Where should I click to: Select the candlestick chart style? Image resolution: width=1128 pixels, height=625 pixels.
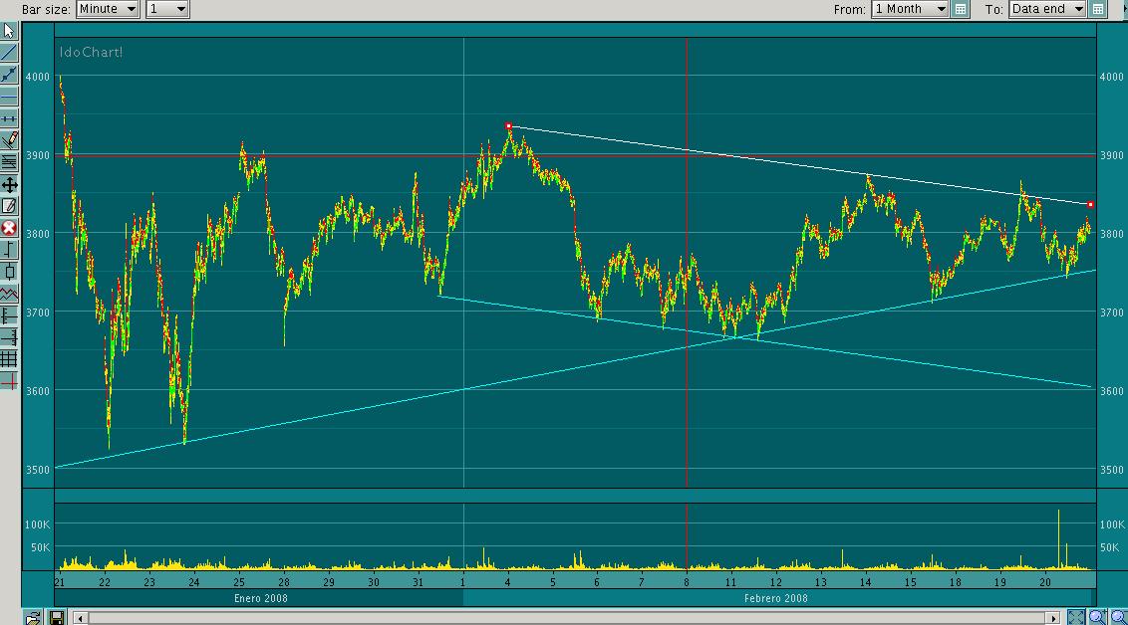(x=9, y=272)
